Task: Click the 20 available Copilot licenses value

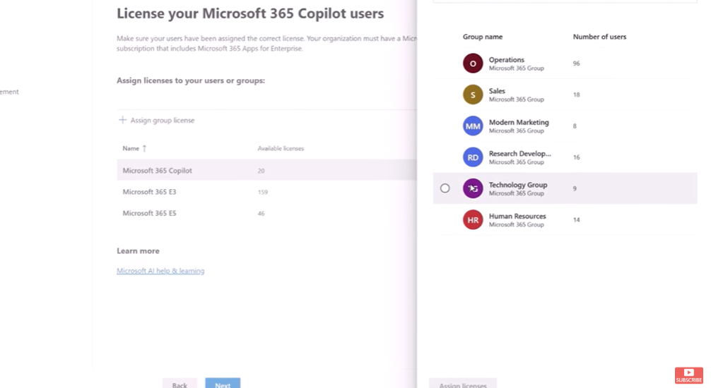Action: pos(262,171)
